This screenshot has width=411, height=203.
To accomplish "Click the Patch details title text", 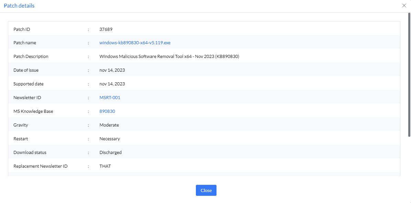I will point(19,5).
